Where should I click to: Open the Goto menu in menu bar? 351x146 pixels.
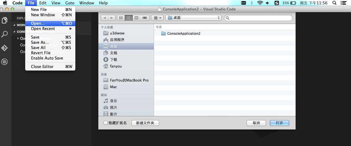click(70, 3)
